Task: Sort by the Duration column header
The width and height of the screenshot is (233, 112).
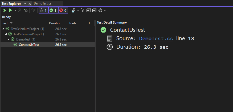Action: (x=58, y=23)
